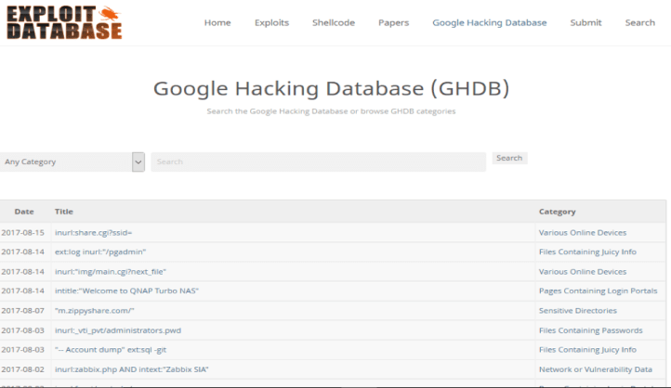The width and height of the screenshot is (671, 388).
Task: Open the Shellcode section
Action: tap(333, 22)
